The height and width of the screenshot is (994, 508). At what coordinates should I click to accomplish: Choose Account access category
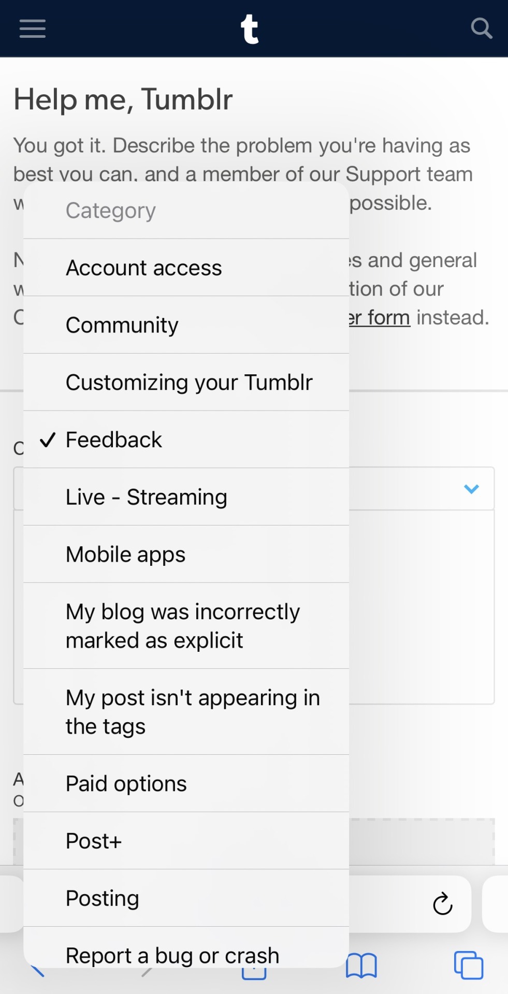pyautogui.click(x=144, y=268)
